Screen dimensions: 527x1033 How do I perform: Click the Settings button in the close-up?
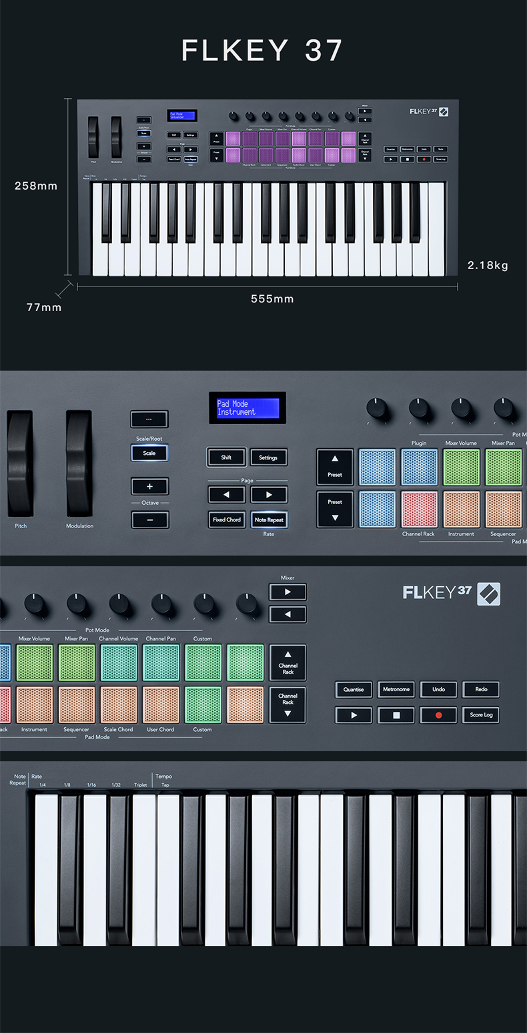pos(268,457)
